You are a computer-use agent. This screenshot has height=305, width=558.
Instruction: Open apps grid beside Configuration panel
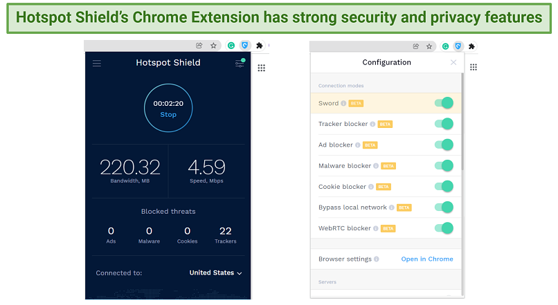tap(474, 67)
